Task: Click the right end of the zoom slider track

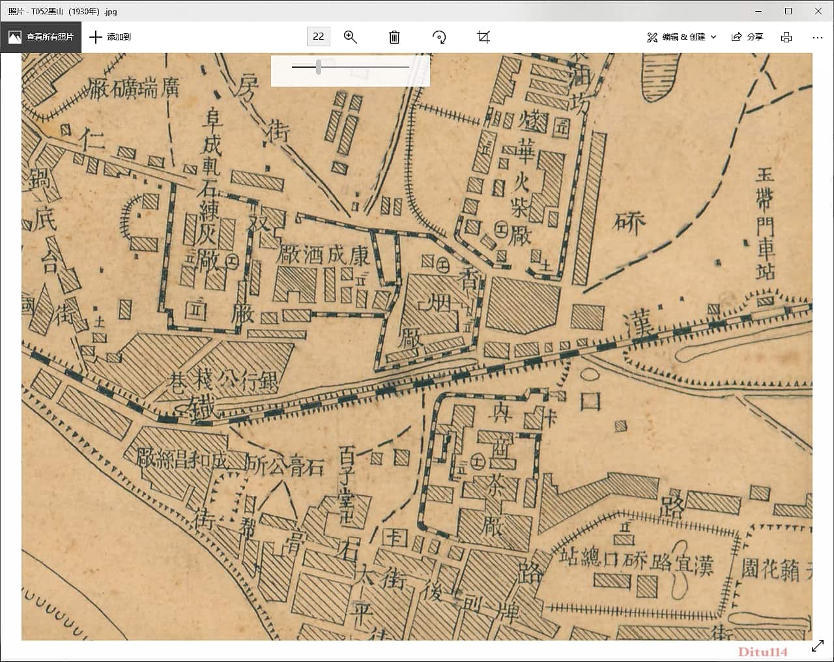Action: point(407,67)
